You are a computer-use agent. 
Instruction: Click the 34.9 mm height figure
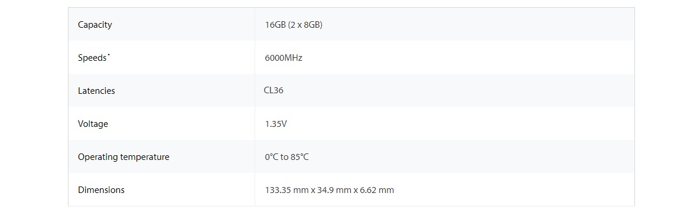[x=333, y=190]
